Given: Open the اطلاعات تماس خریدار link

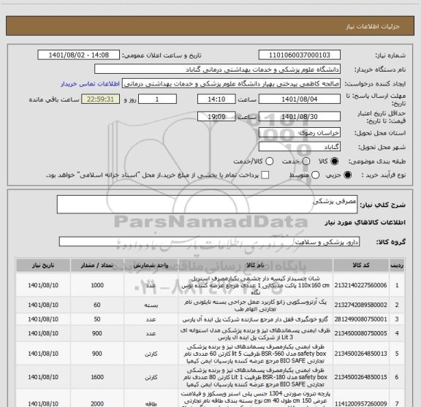Looking at the screenshot, I should (90, 84).
